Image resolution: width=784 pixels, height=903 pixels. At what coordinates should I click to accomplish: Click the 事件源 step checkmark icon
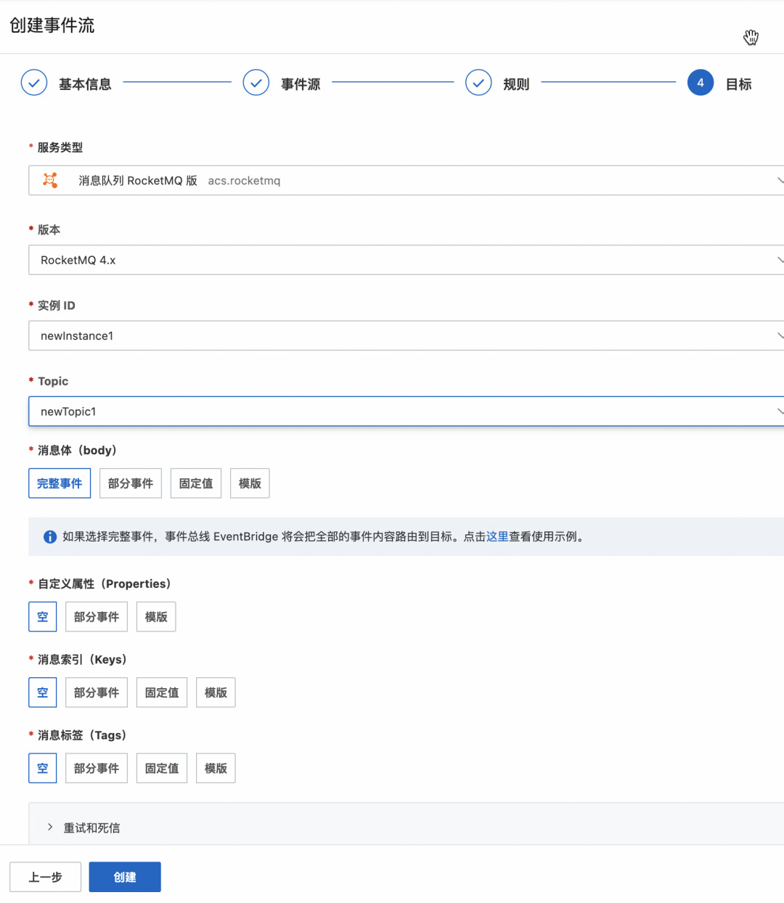point(256,83)
